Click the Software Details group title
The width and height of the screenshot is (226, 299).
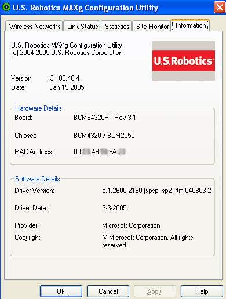click(38, 179)
